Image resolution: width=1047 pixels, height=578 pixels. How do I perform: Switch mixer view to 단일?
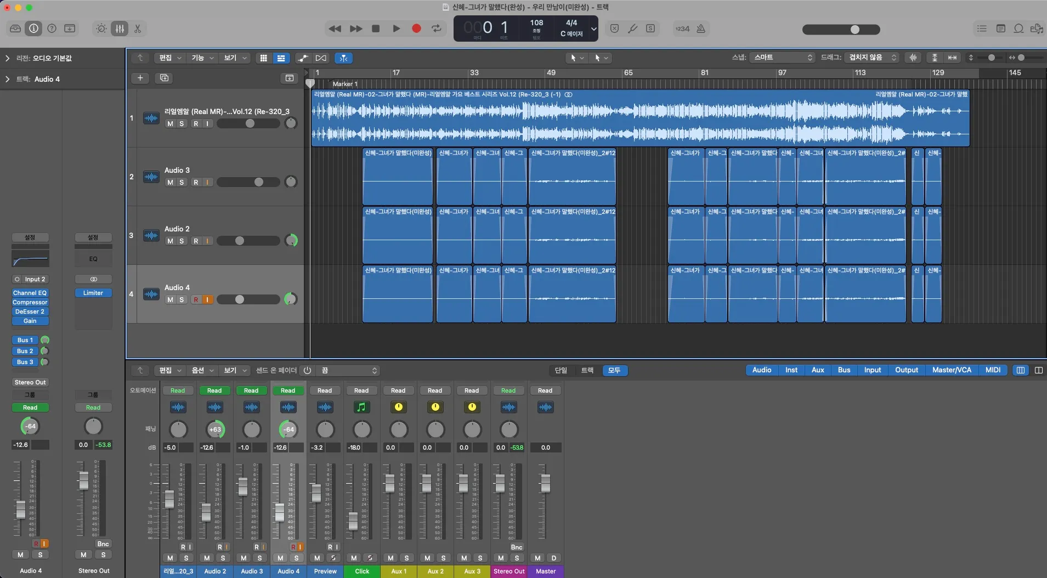(x=561, y=371)
